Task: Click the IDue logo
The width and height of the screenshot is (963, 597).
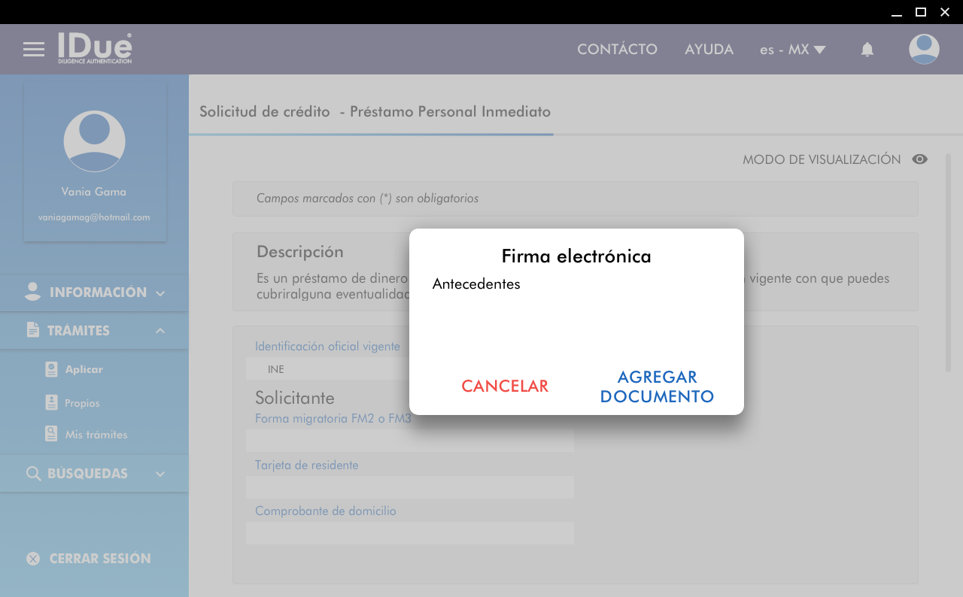Action: click(x=95, y=48)
